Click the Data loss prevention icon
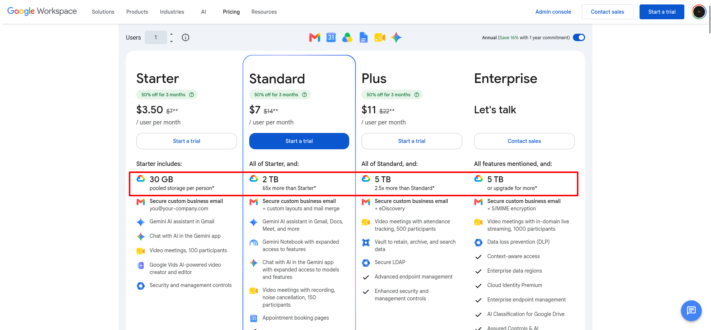711x330 pixels. click(x=478, y=243)
